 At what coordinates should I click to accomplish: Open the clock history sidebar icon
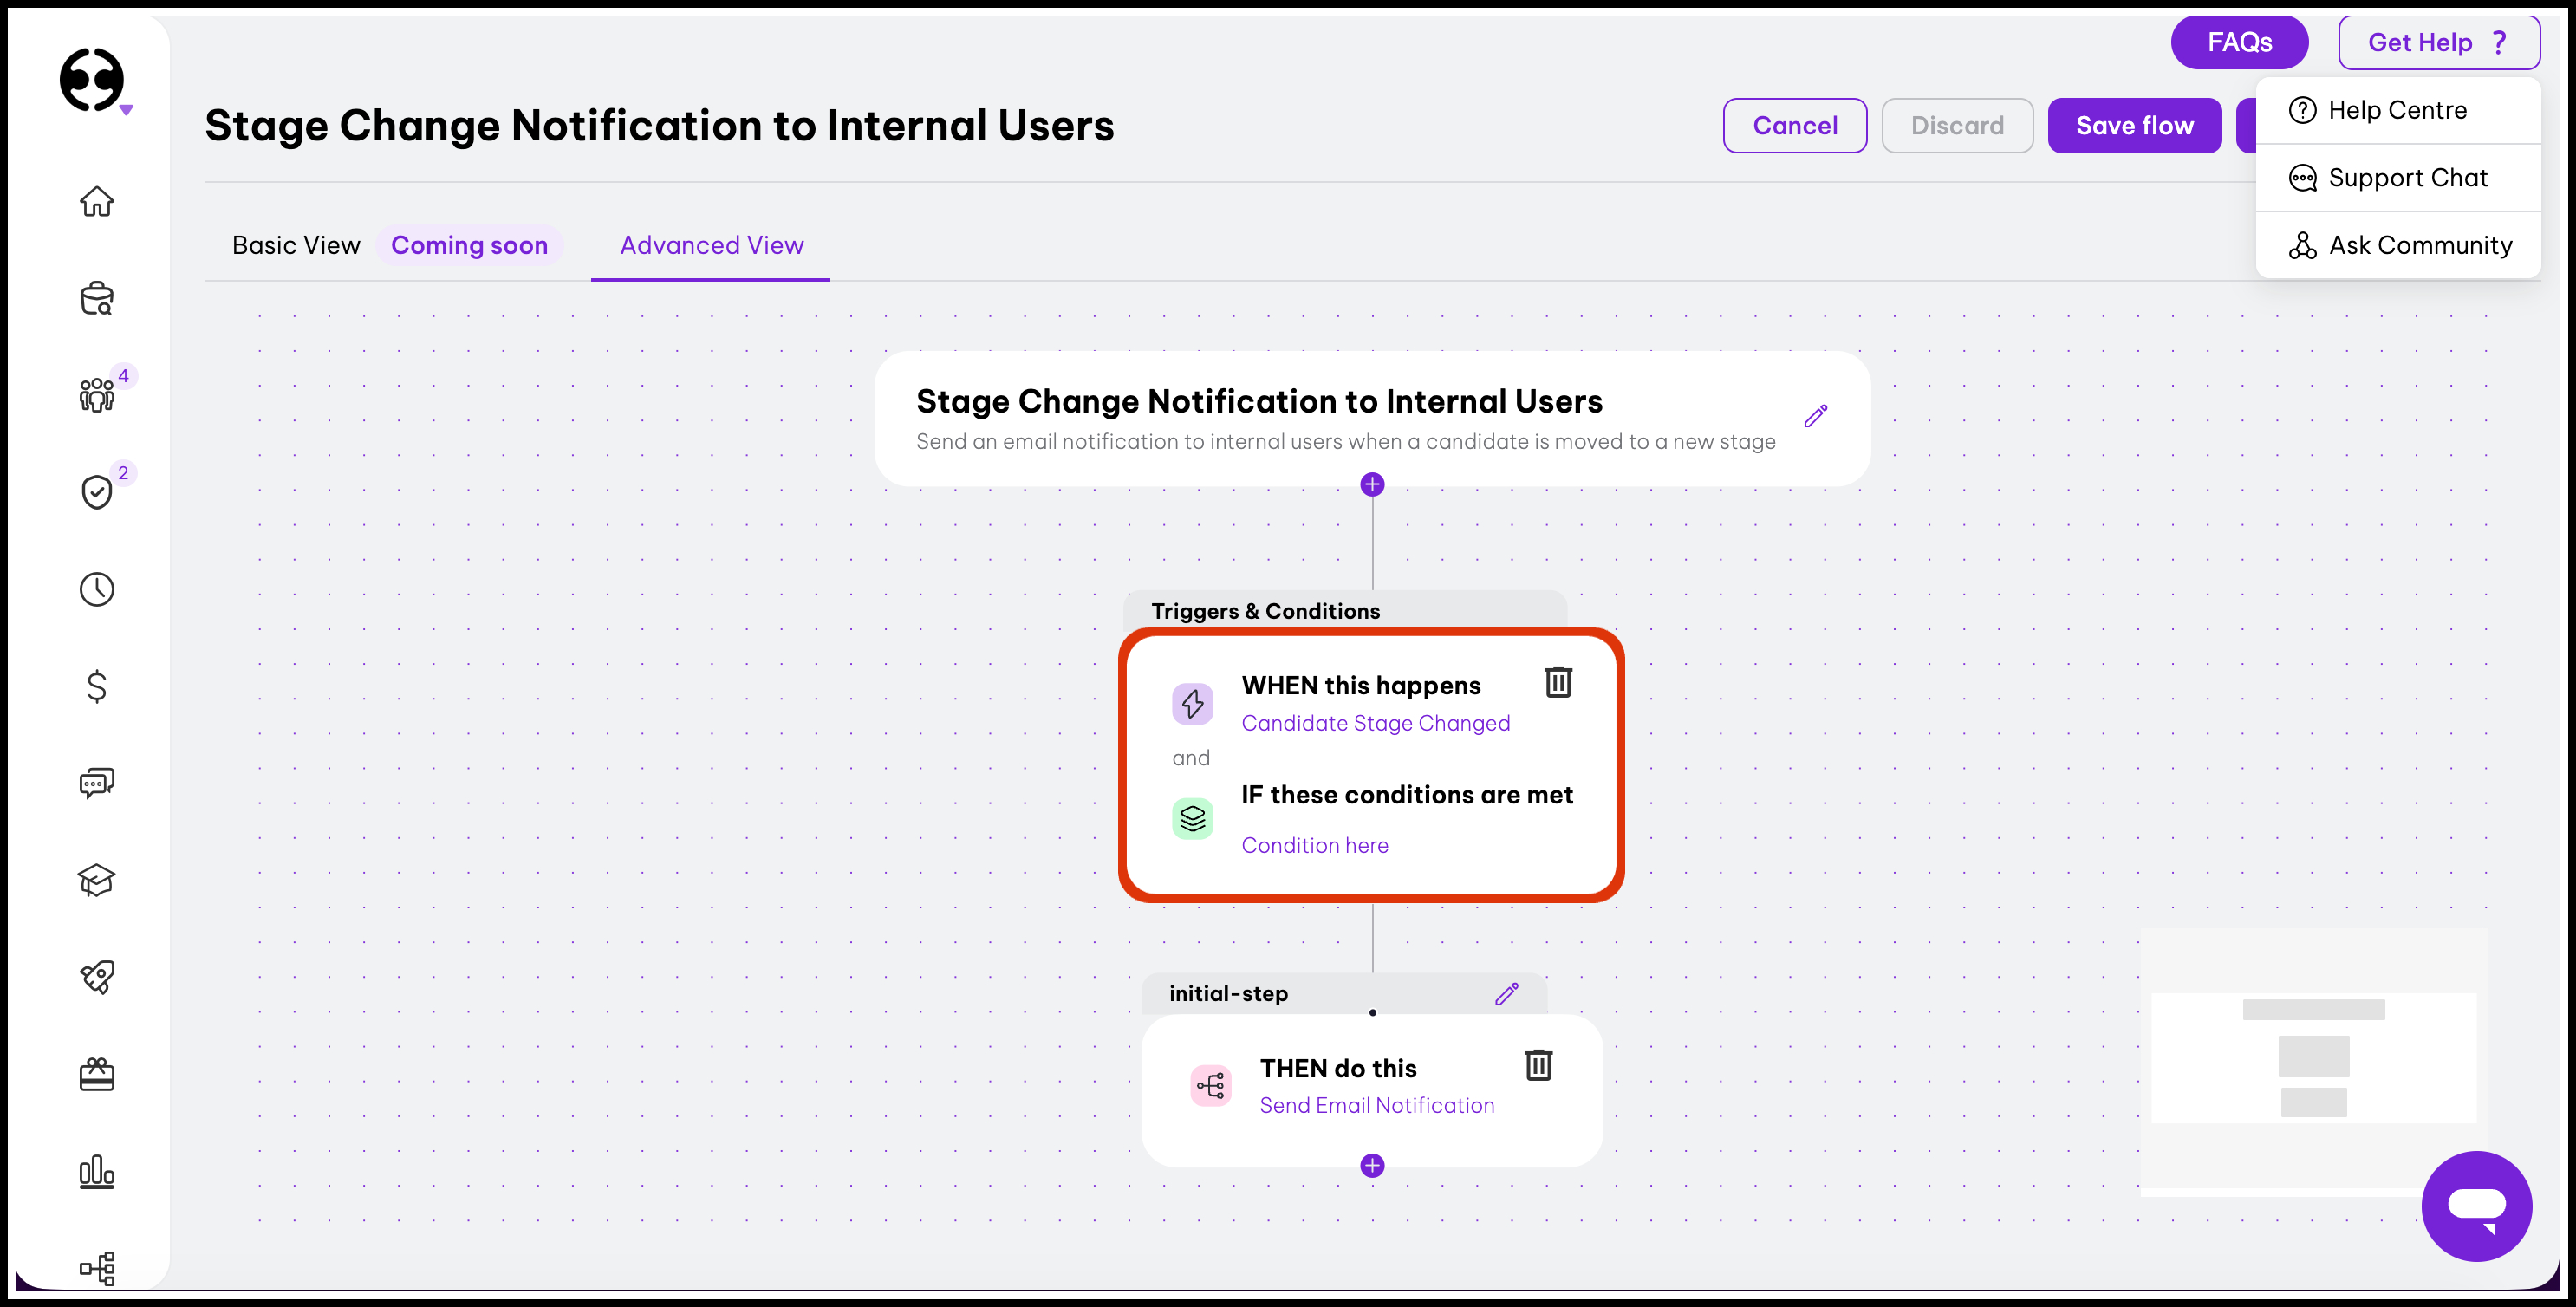click(x=97, y=589)
